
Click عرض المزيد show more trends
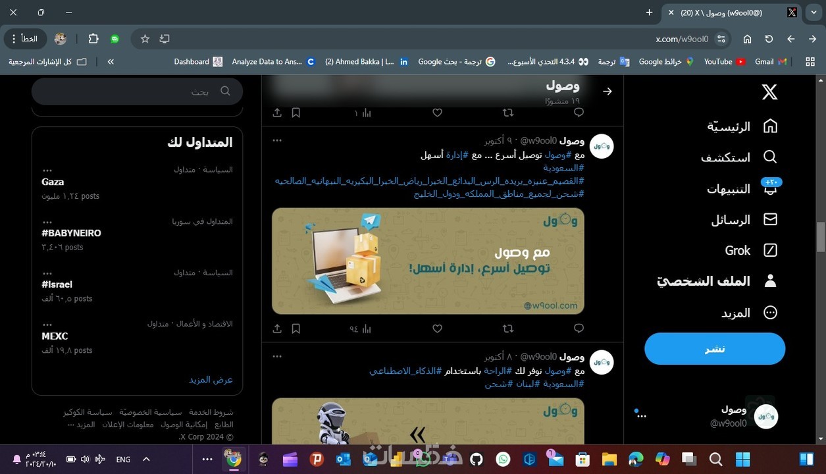[211, 380]
